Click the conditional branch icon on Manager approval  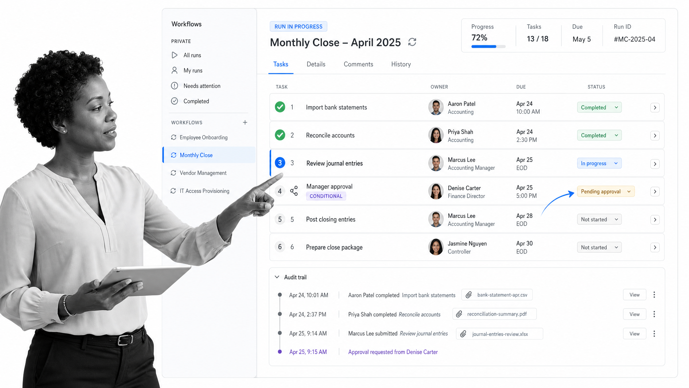click(x=294, y=191)
